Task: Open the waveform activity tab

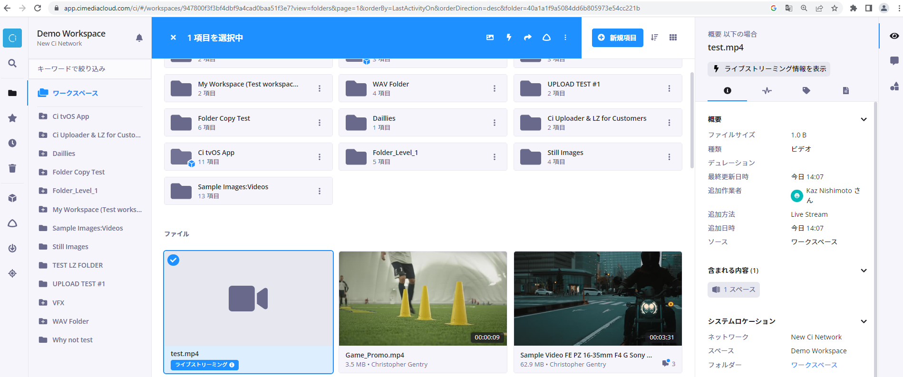Action: click(767, 90)
